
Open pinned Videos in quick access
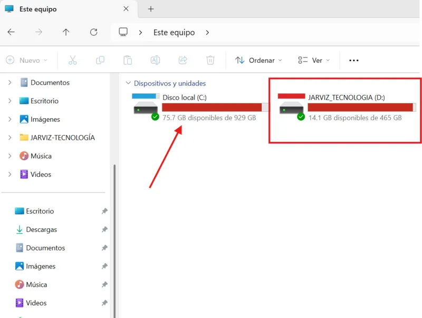coord(31,303)
